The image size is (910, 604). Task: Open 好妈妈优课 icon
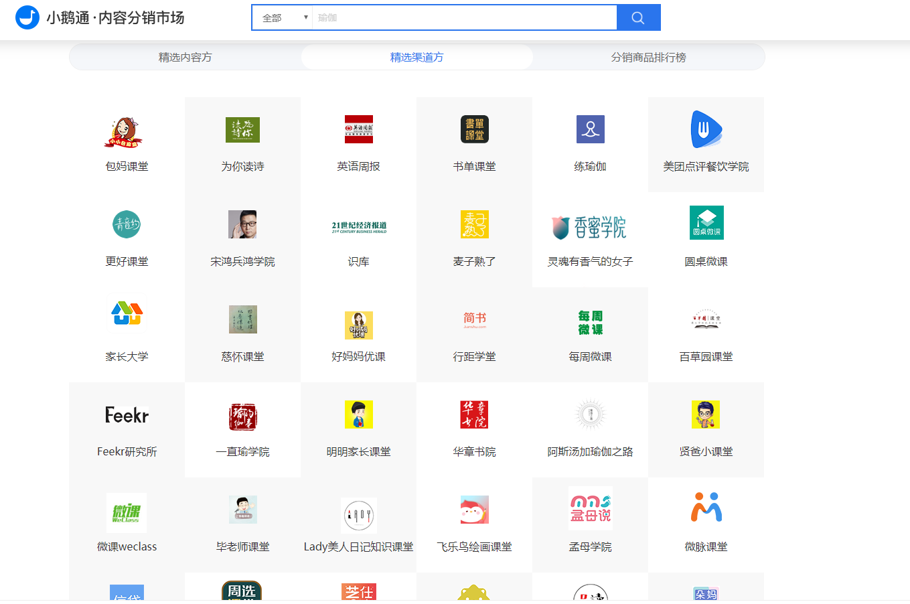(x=358, y=325)
